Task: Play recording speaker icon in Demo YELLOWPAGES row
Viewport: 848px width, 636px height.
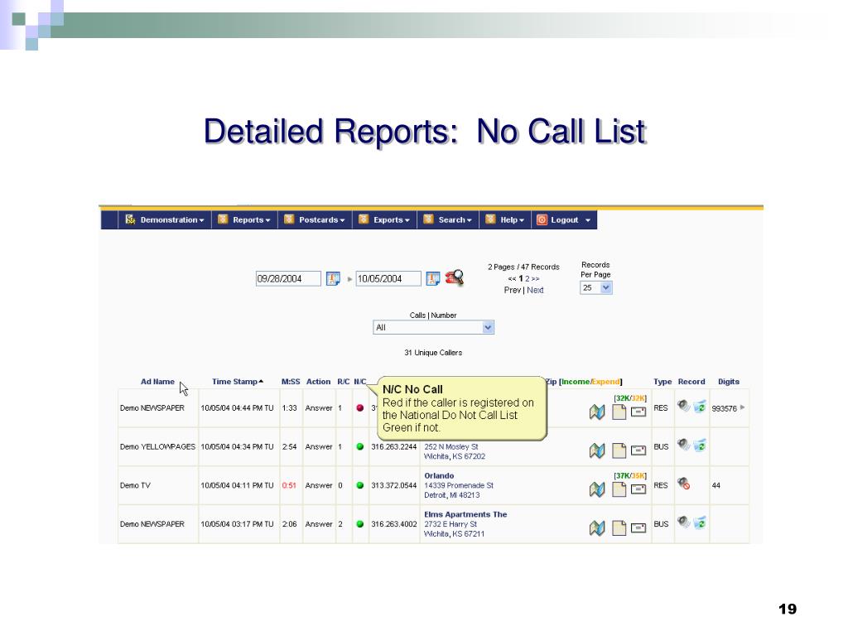Action: (x=683, y=445)
